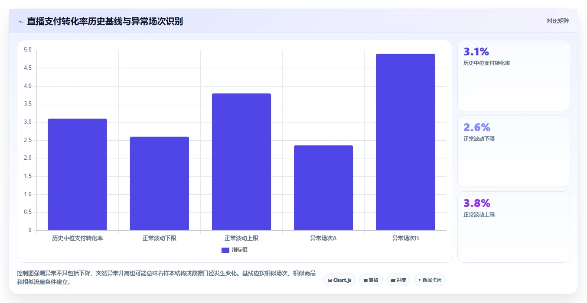Select the 2.6% stat card value
Viewport: 587px width, 303px height.
click(477, 127)
